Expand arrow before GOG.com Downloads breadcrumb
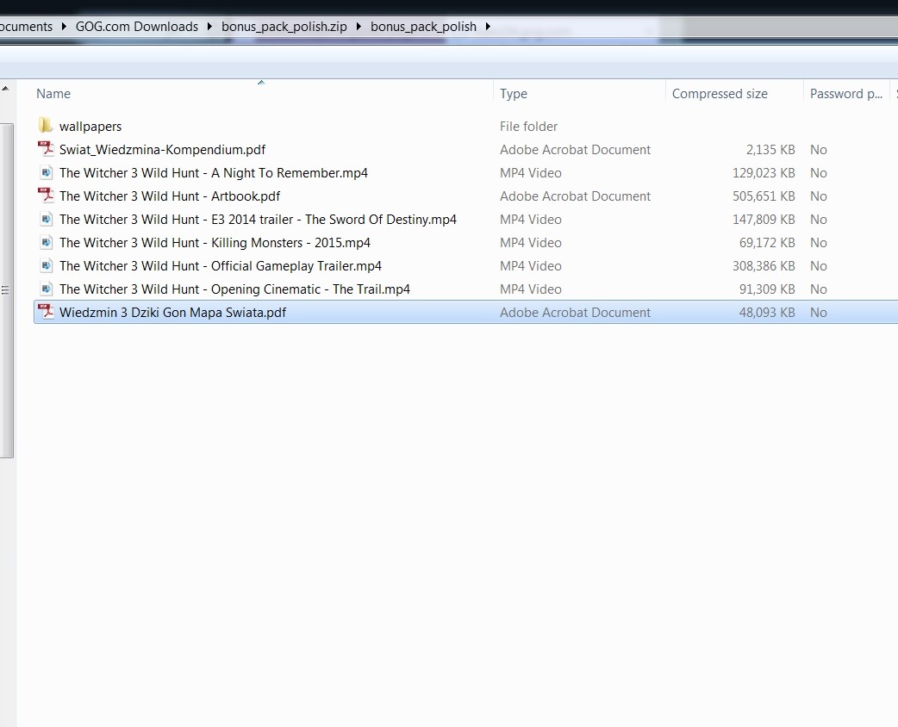Image resolution: width=898 pixels, height=727 pixels. point(64,27)
